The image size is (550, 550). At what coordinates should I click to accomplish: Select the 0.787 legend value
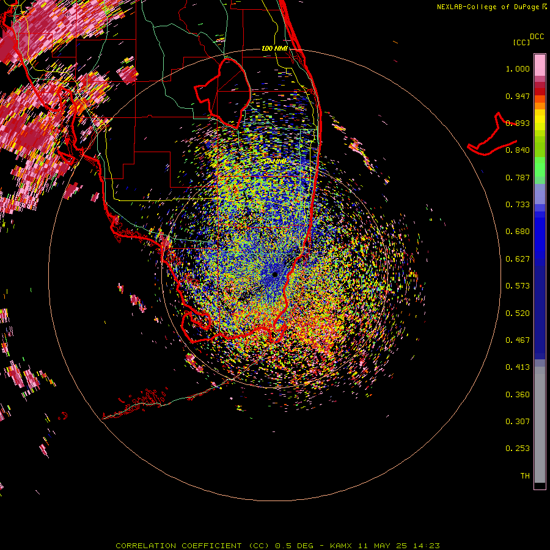point(518,177)
